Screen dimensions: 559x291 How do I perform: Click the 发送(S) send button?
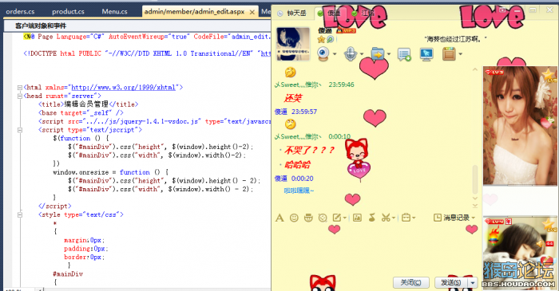[x=451, y=282]
